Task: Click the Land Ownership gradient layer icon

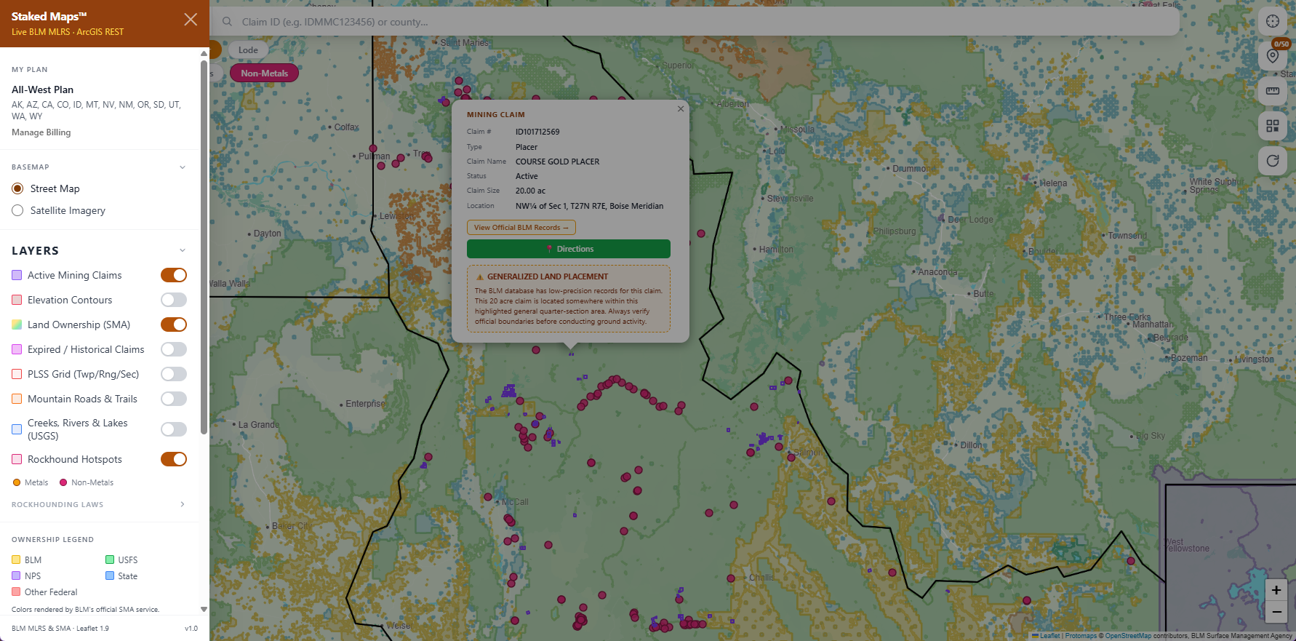Action: coord(17,325)
